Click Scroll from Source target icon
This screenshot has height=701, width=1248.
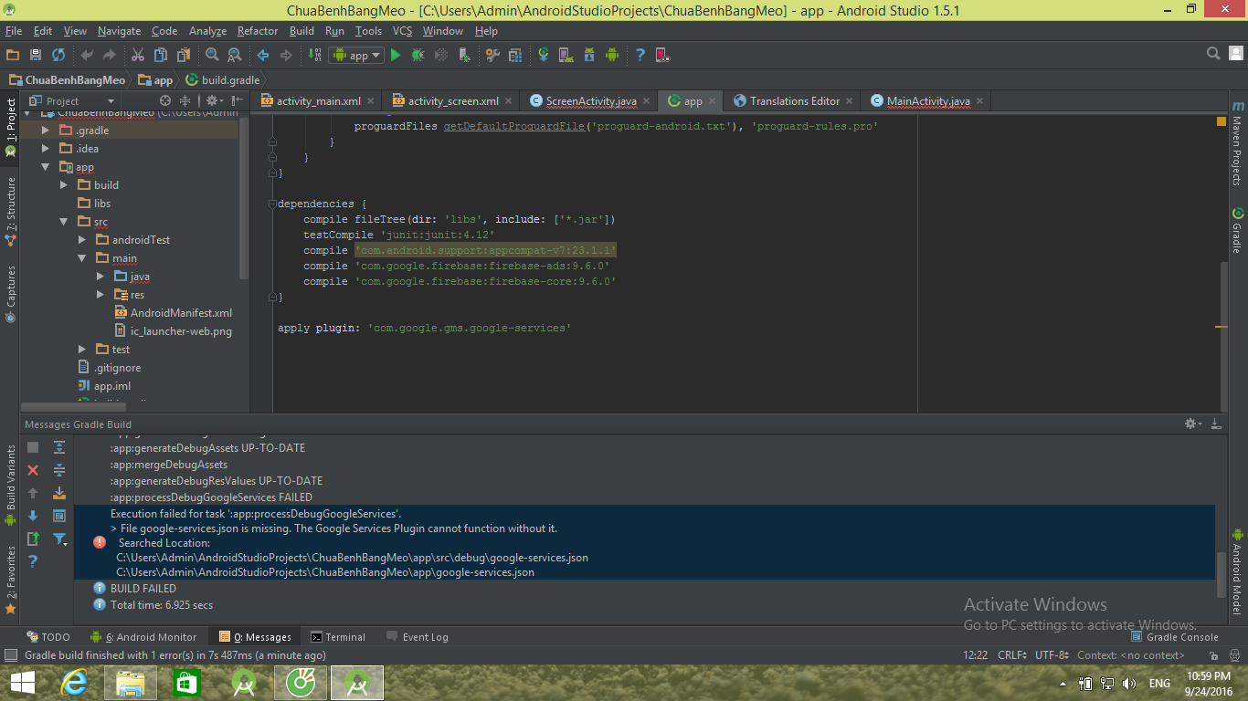pos(165,101)
